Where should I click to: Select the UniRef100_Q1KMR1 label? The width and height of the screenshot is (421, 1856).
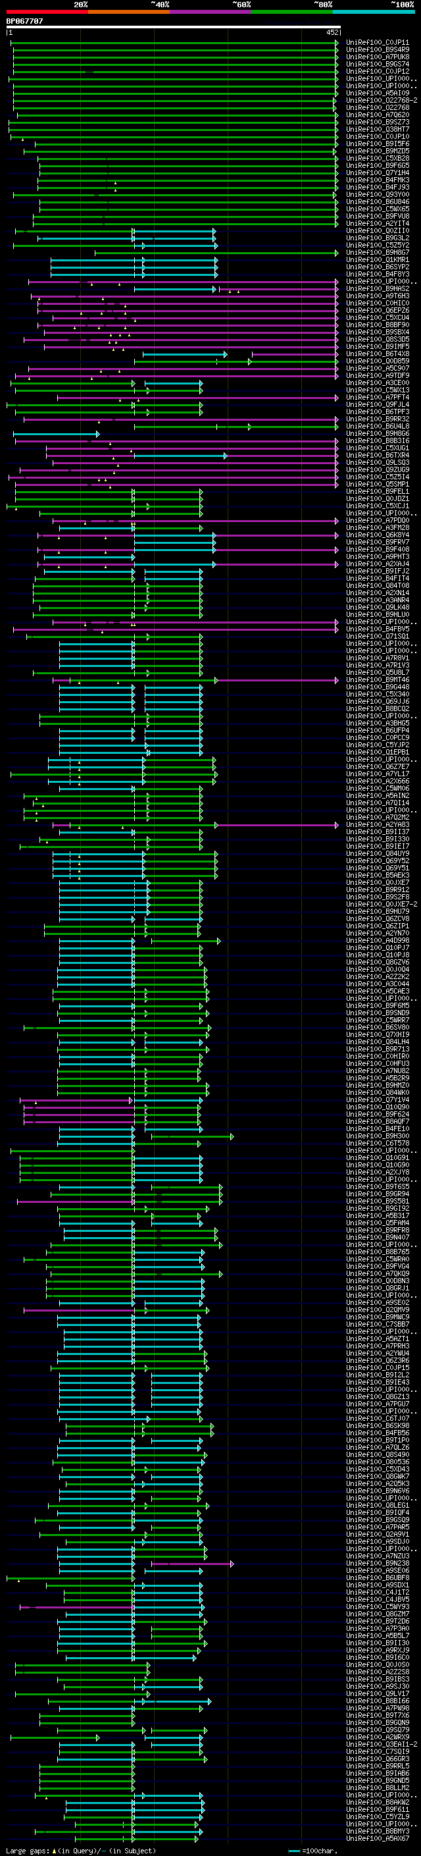pyautogui.click(x=377, y=260)
